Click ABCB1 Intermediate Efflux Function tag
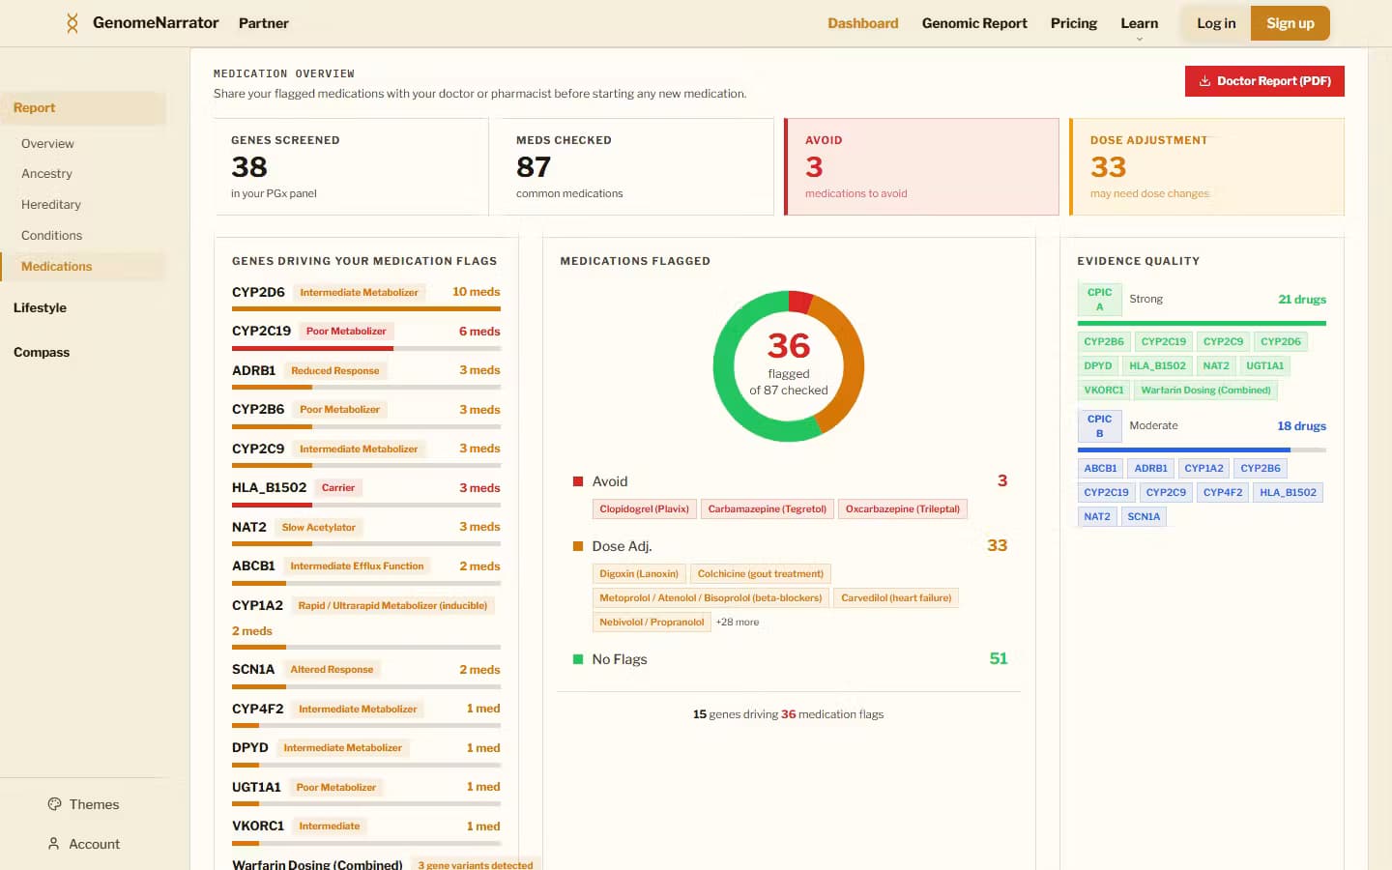Screen dimensions: 1392x870 pyautogui.click(x=357, y=566)
